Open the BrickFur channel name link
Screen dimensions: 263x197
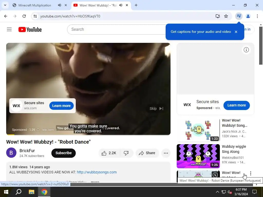(27, 151)
